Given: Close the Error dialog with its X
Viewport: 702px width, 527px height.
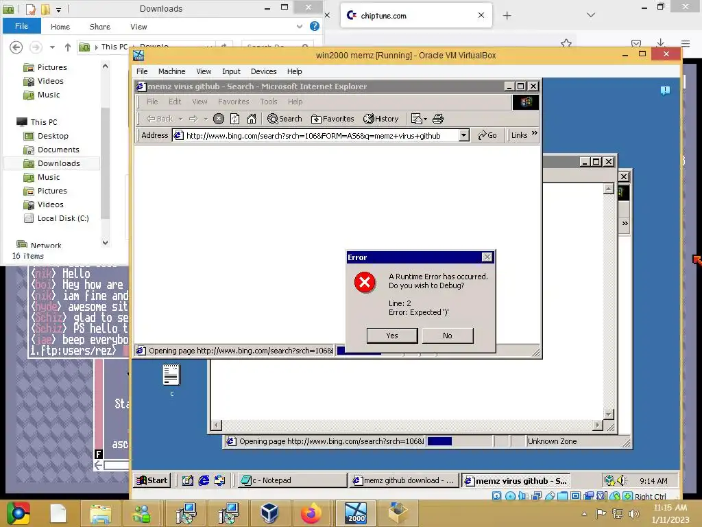Looking at the screenshot, I should pos(487,257).
